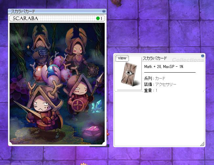Click the Scaraba card illustration artwork
Screen dimensions: 214x165
(x=57, y=83)
